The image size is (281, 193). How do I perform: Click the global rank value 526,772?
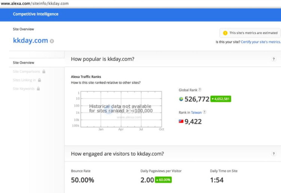click(197, 99)
